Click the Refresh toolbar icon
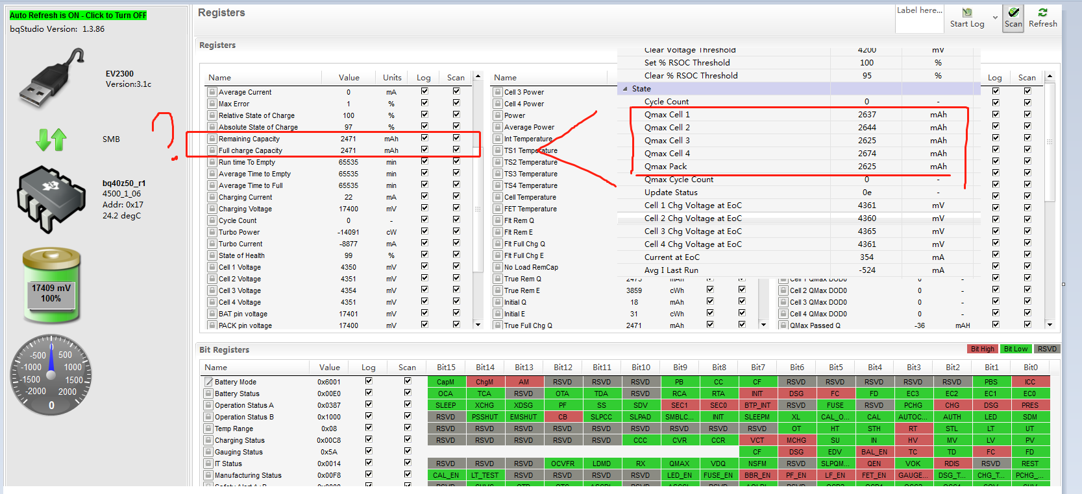The image size is (1082, 494). pos(1043,18)
